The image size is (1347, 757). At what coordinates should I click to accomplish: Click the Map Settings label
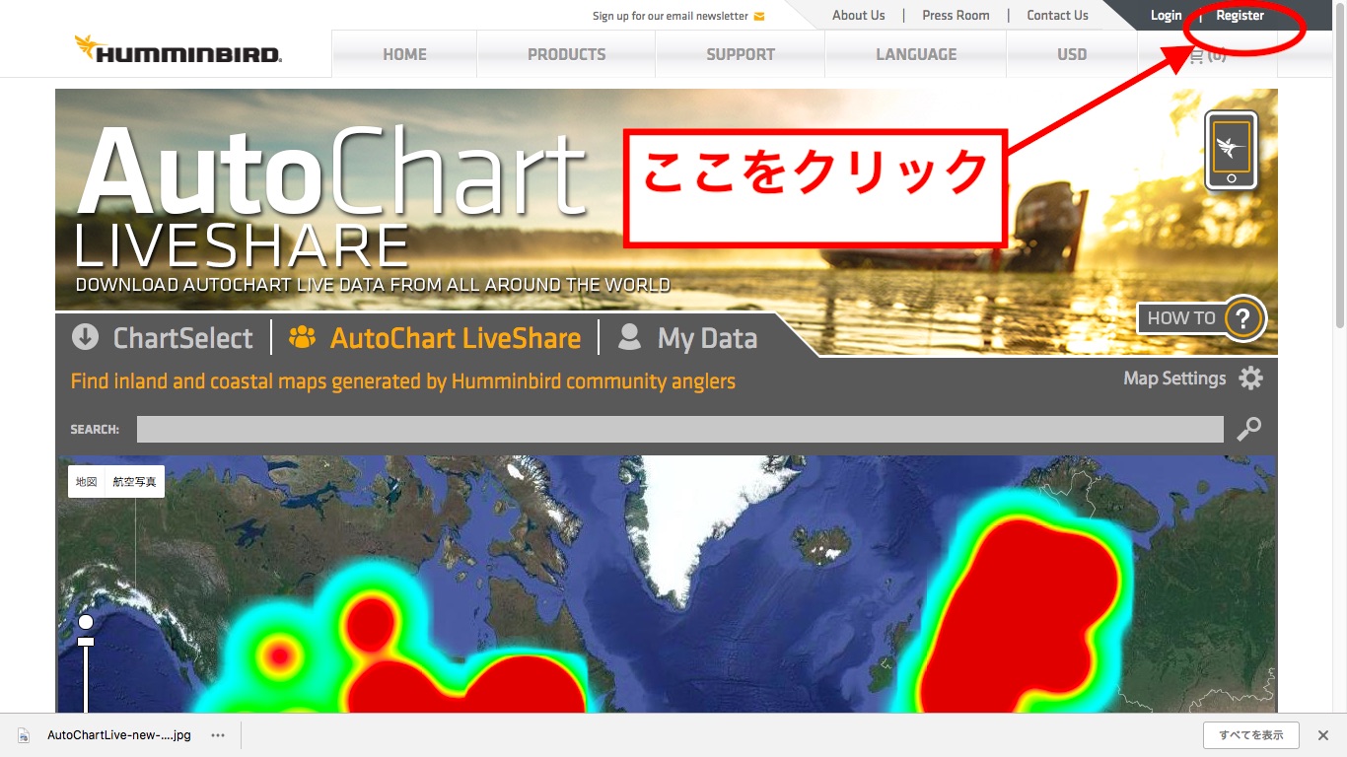1174,378
